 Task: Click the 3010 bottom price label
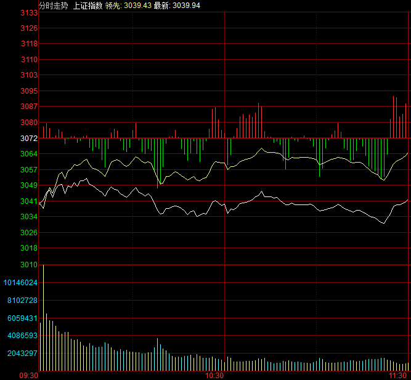point(28,265)
